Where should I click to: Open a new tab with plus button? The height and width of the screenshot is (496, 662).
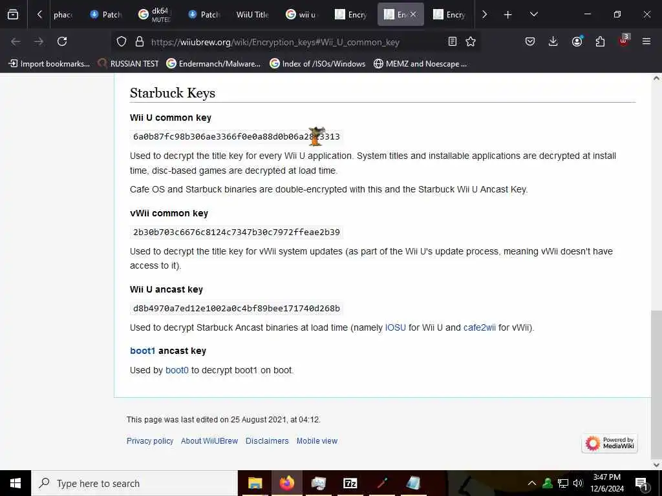[x=508, y=15]
